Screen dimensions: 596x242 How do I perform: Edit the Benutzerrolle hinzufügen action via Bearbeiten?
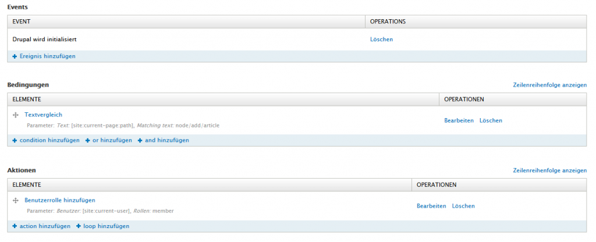click(x=431, y=206)
